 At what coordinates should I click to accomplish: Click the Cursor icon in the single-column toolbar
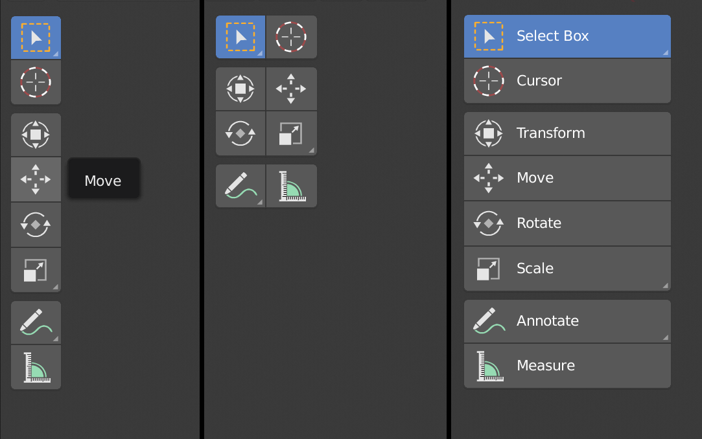[x=36, y=82]
